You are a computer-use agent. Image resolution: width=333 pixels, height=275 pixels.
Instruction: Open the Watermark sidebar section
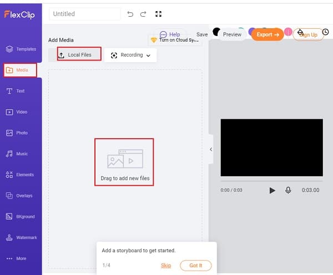point(21,237)
